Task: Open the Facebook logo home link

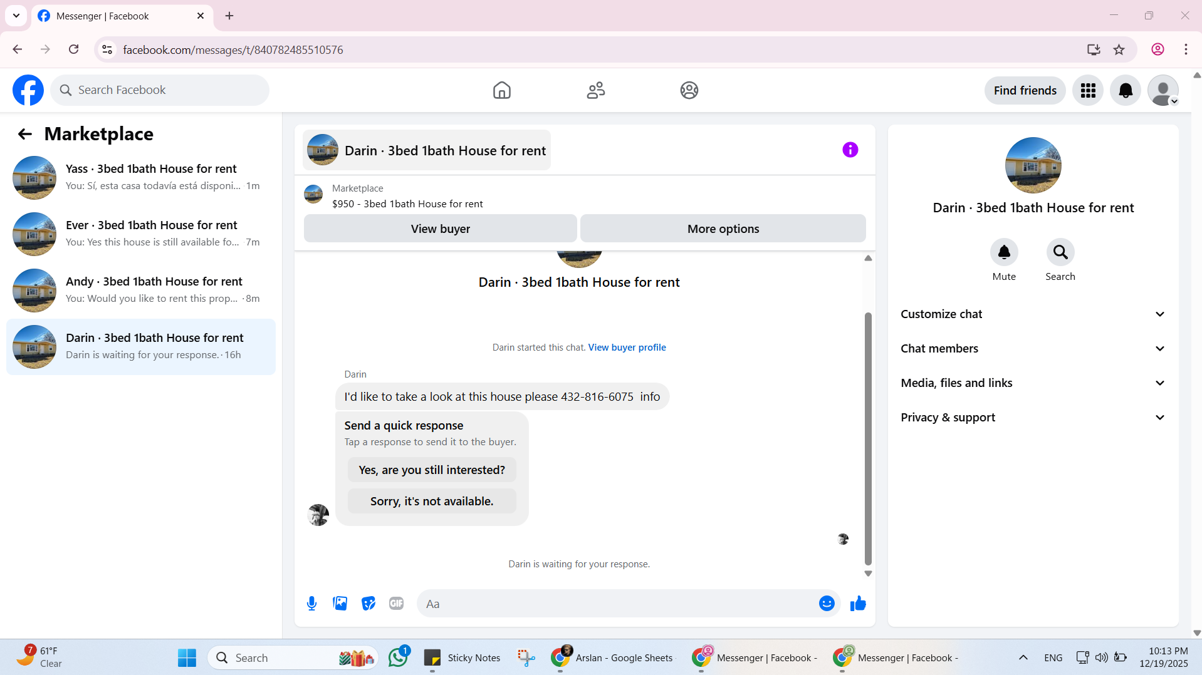Action: 28,90
